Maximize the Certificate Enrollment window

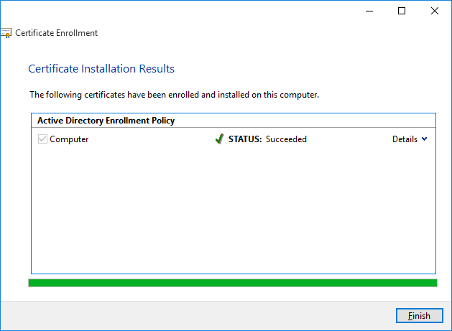point(402,11)
